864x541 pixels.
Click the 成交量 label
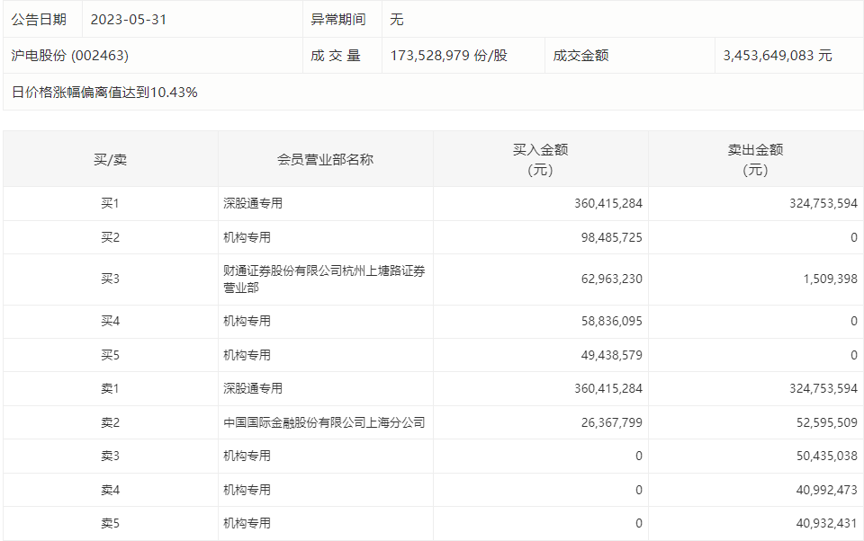tap(336, 56)
